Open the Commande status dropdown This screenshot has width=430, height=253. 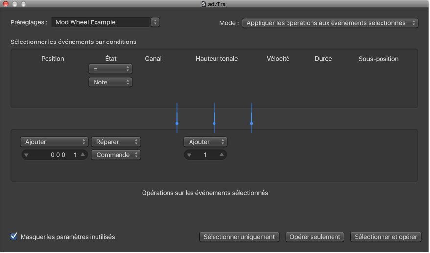(x=116, y=155)
